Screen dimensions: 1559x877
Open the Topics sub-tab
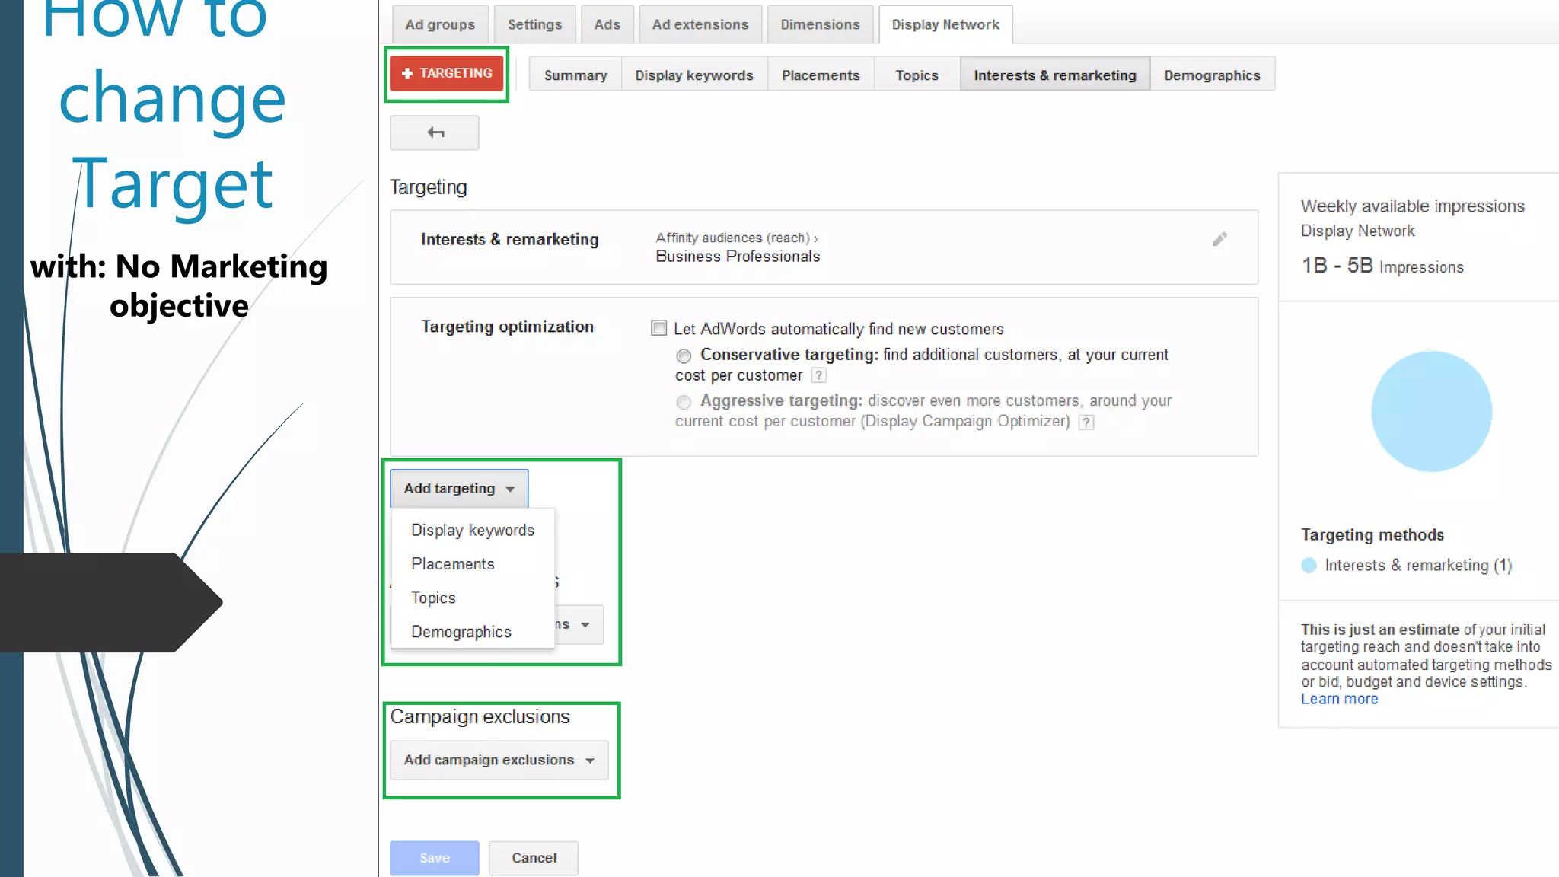pos(917,75)
